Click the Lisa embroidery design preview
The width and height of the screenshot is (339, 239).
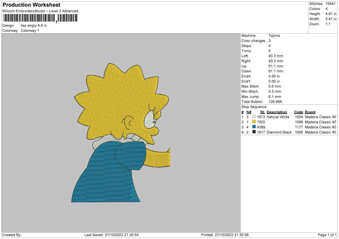click(x=121, y=132)
